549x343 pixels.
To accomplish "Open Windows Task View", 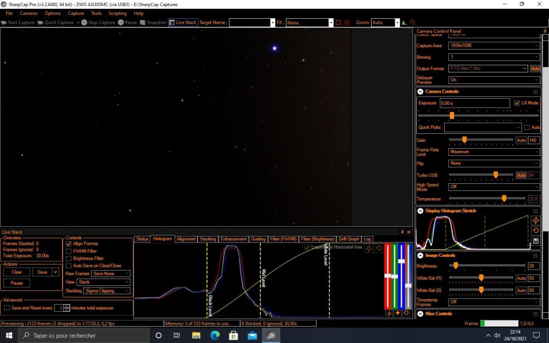I will click(x=177, y=335).
